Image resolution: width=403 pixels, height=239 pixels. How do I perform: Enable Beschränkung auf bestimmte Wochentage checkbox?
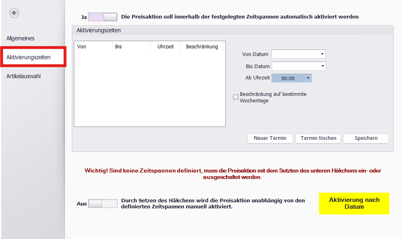point(235,97)
